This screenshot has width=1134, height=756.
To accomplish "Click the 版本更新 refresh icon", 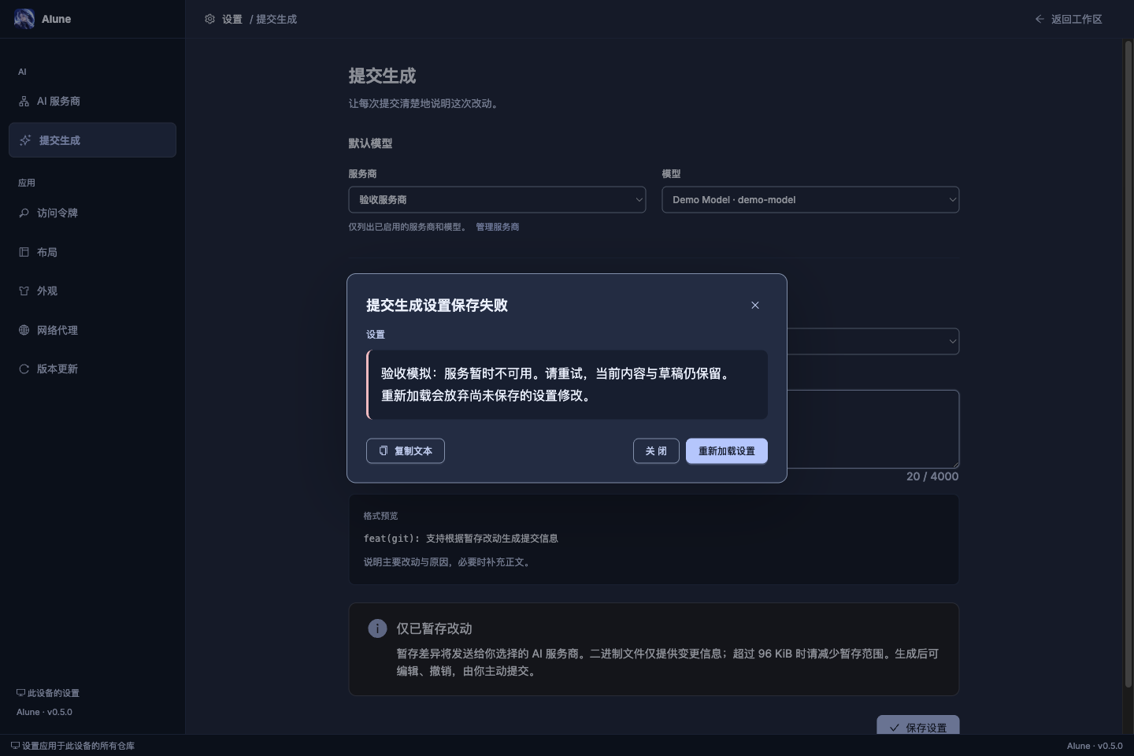I will [x=24, y=369].
